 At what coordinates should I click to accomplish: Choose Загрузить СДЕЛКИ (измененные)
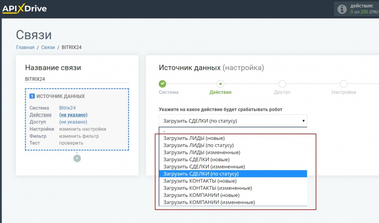coord(233,167)
